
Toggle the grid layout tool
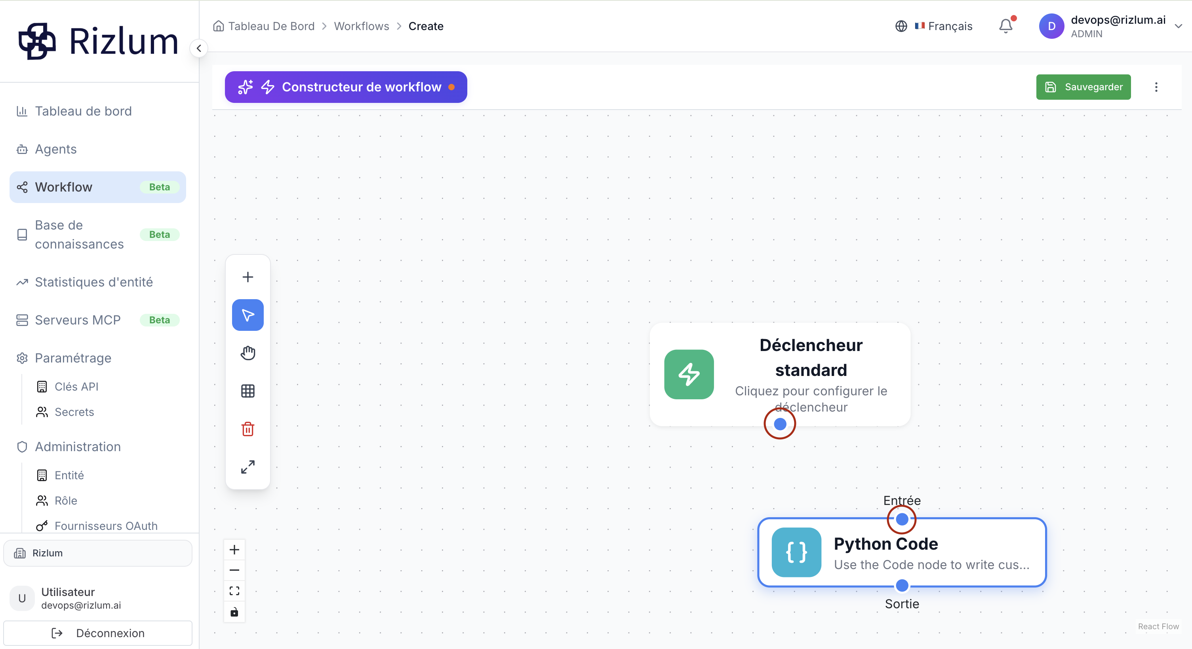tap(248, 391)
